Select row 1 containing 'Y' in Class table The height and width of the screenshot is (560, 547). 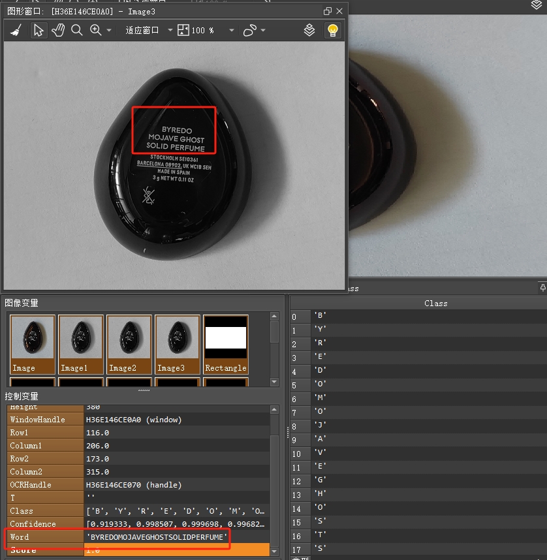coord(418,330)
